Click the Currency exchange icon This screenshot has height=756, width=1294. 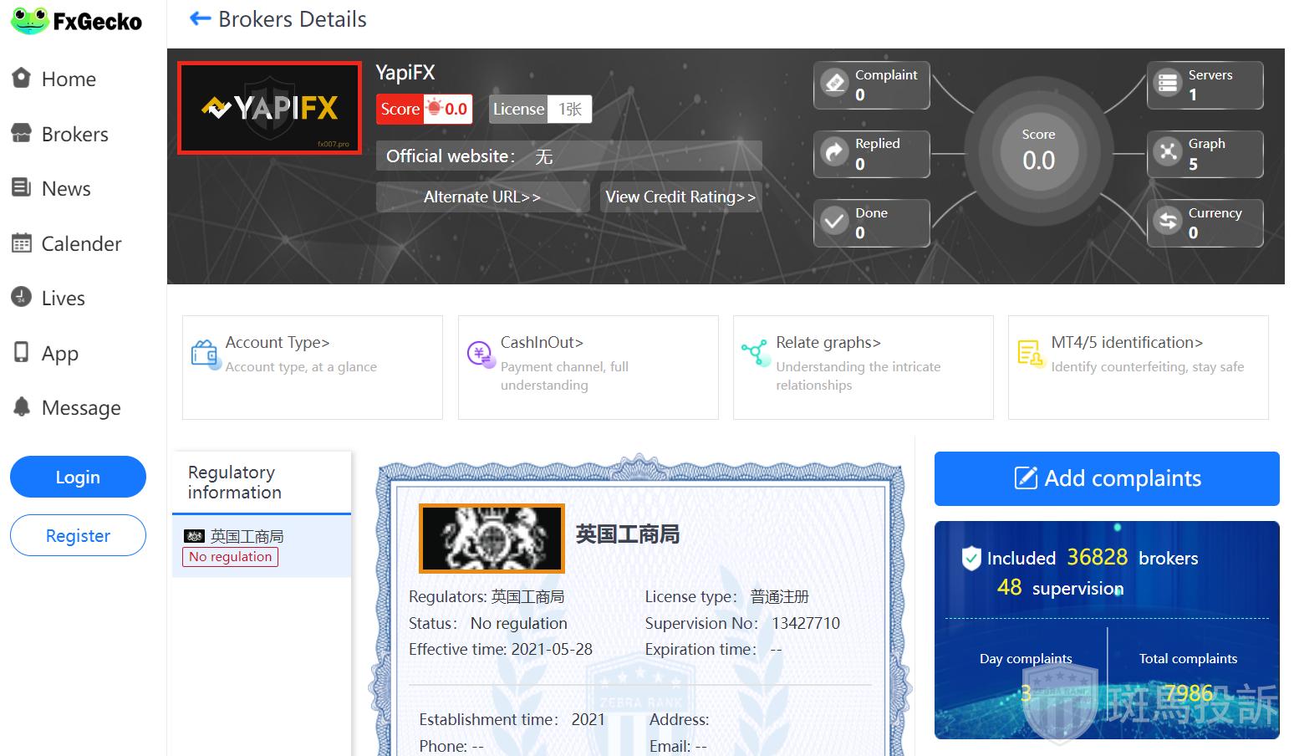point(1167,222)
